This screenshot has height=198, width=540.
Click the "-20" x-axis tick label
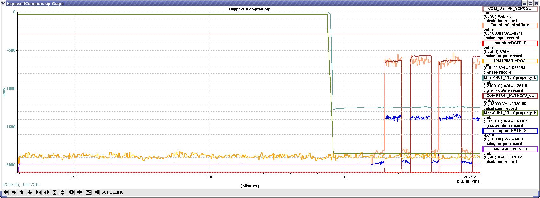click(x=209, y=177)
